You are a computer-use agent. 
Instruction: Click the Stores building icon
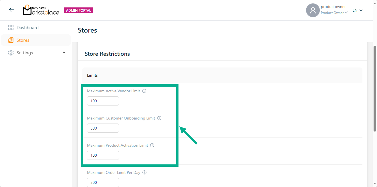pos(11,40)
